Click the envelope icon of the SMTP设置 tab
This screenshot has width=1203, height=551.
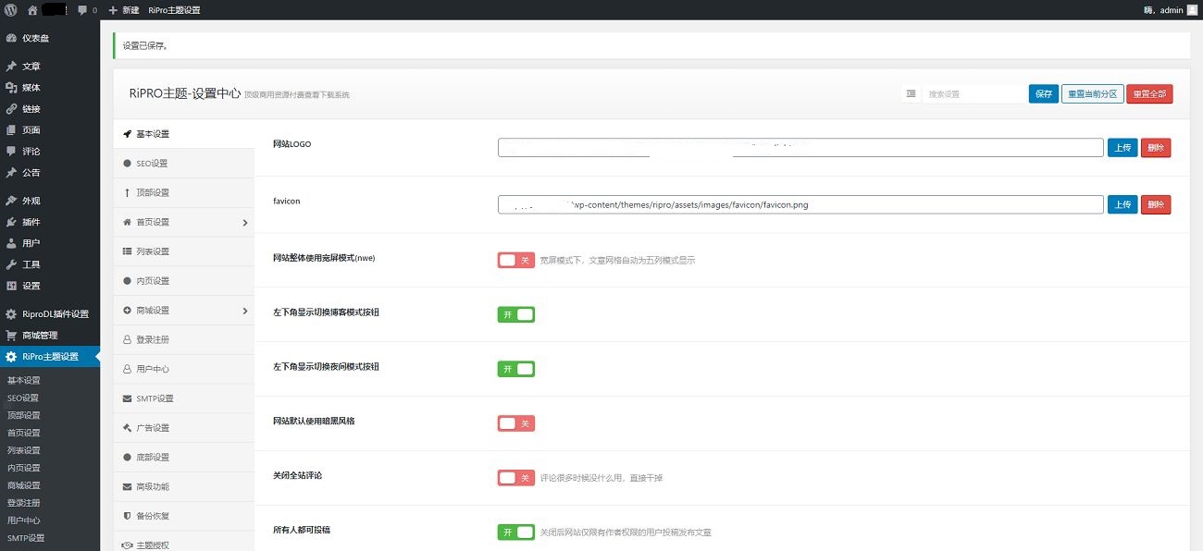pos(127,398)
